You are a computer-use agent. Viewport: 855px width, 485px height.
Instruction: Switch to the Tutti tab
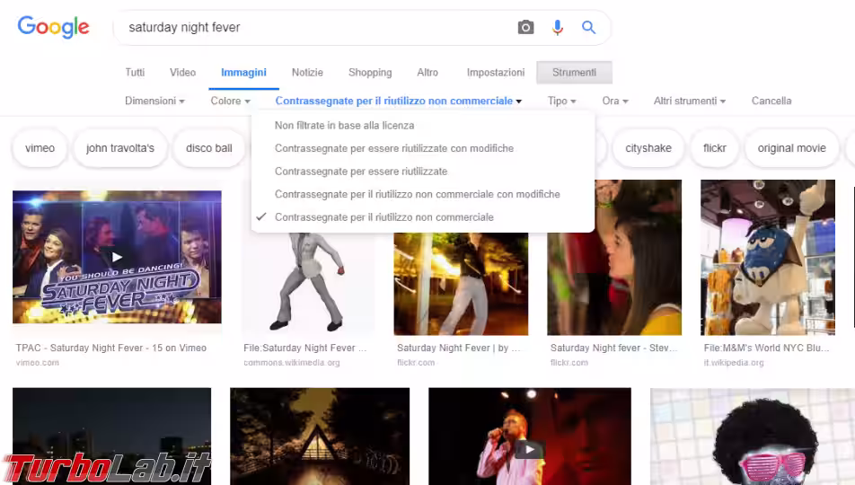(x=135, y=73)
